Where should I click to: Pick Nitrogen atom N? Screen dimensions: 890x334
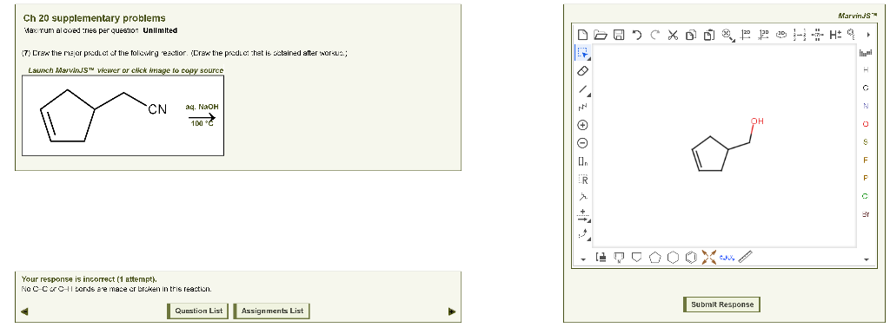tap(866, 106)
